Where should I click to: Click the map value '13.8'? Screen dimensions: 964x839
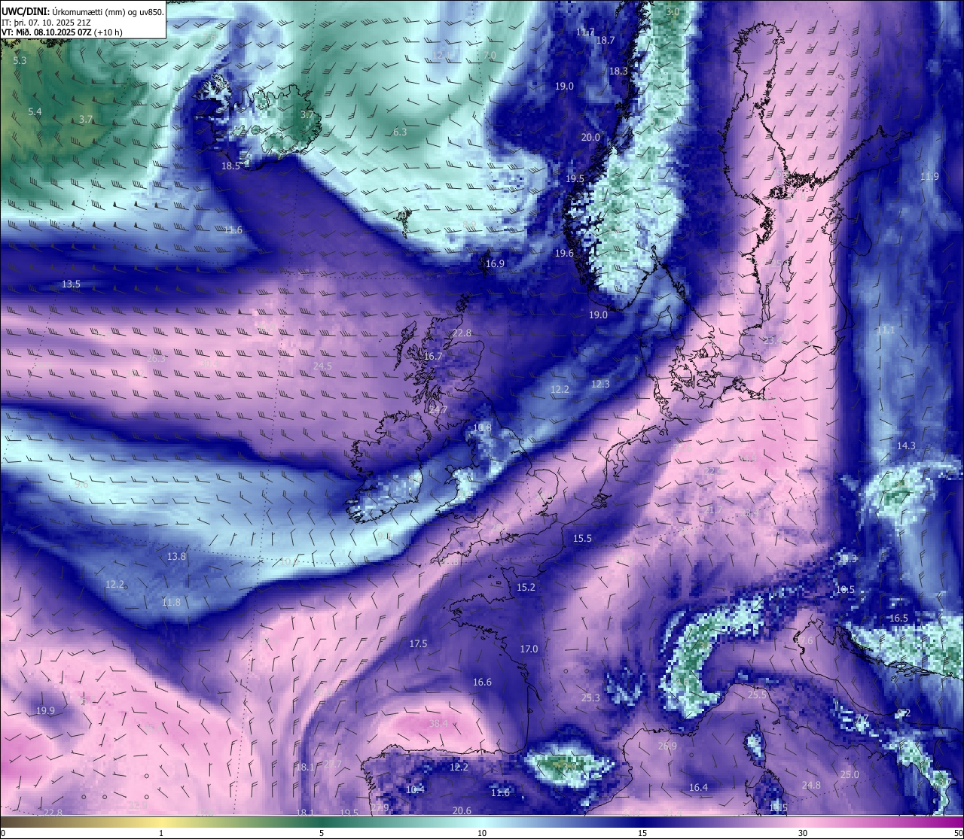pos(176,557)
